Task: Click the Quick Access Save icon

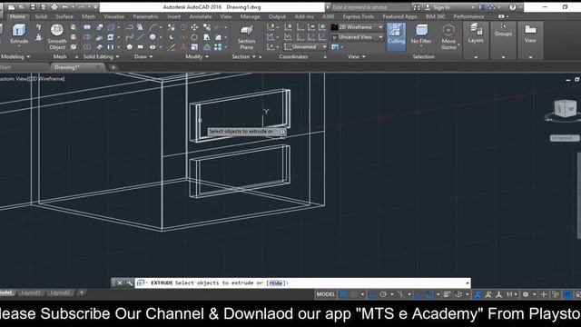Action: pos(33,7)
